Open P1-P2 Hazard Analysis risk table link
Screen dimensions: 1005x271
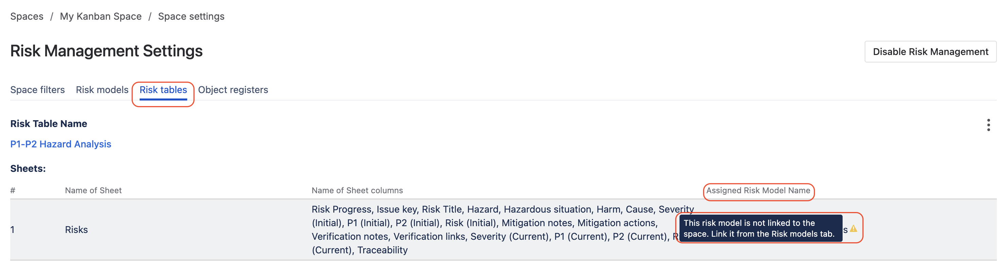(x=60, y=144)
